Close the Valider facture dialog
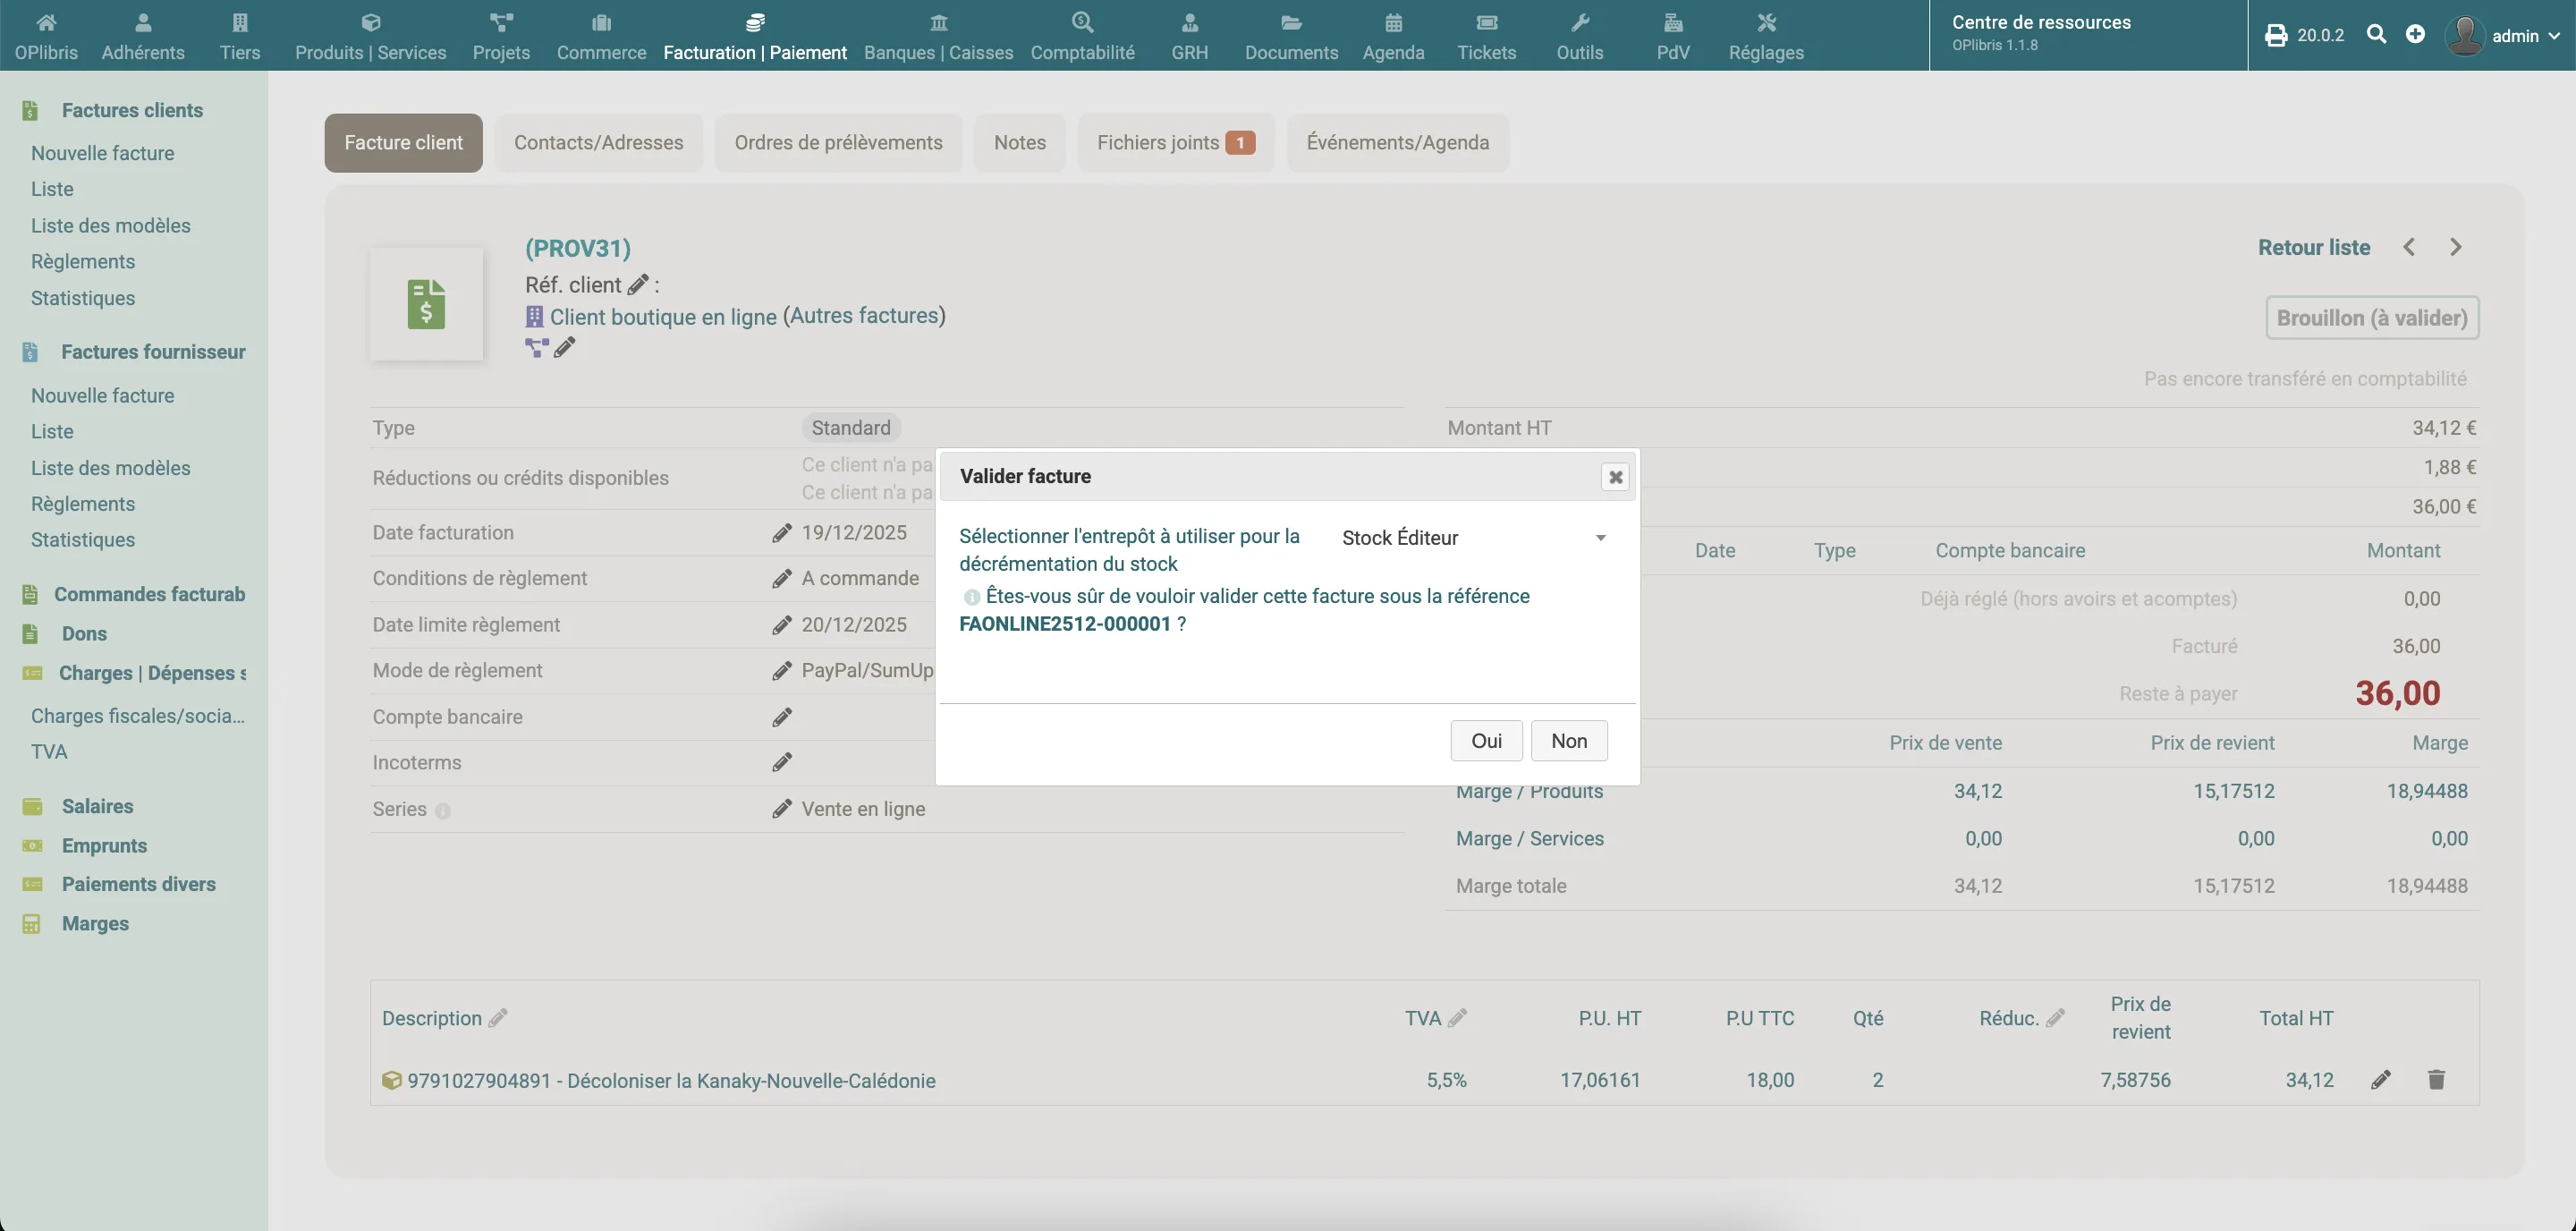2576x1231 pixels. [x=1615, y=477]
